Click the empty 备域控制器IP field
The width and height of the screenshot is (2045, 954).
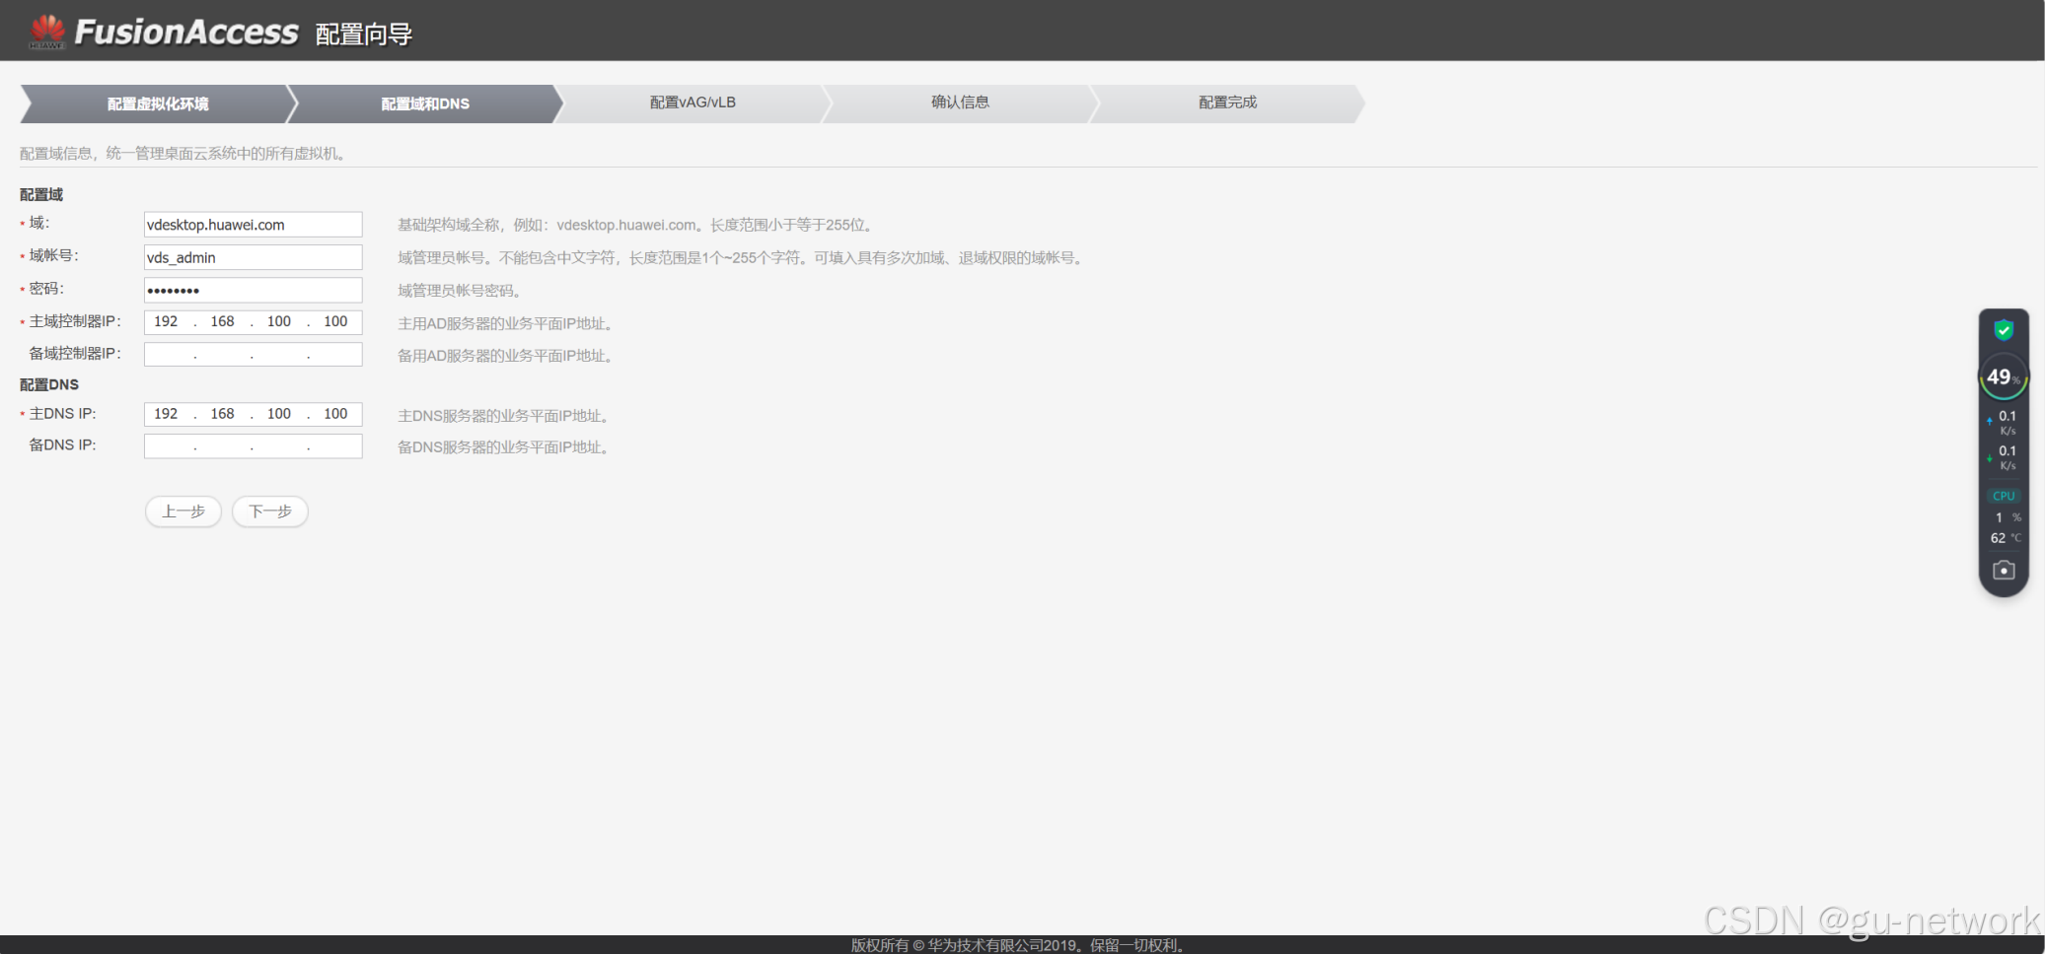pos(254,354)
